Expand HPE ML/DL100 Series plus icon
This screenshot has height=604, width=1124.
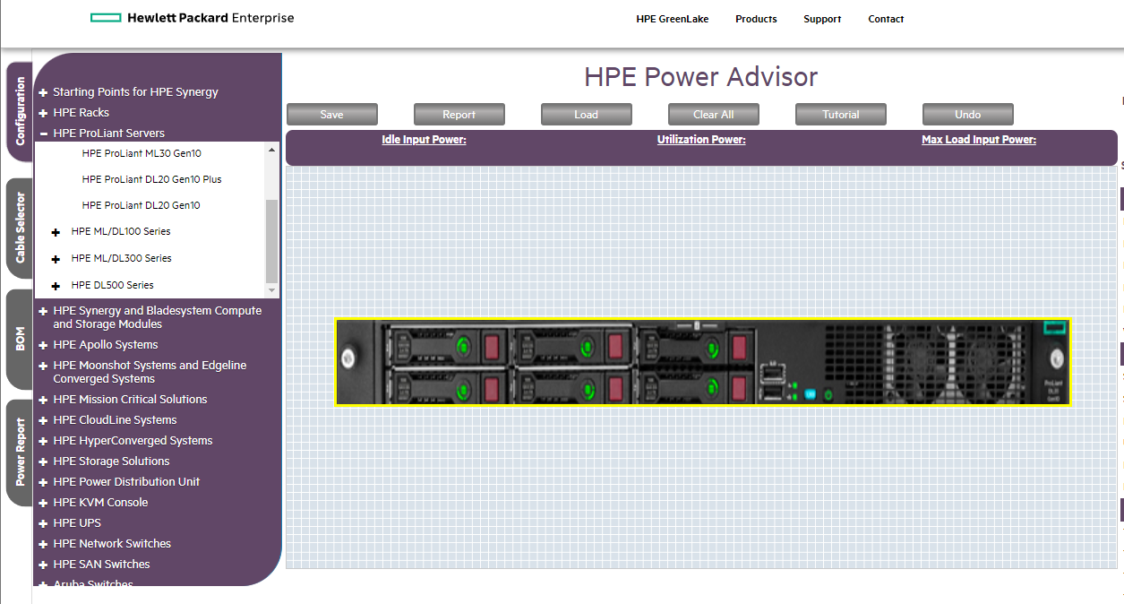[56, 232]
